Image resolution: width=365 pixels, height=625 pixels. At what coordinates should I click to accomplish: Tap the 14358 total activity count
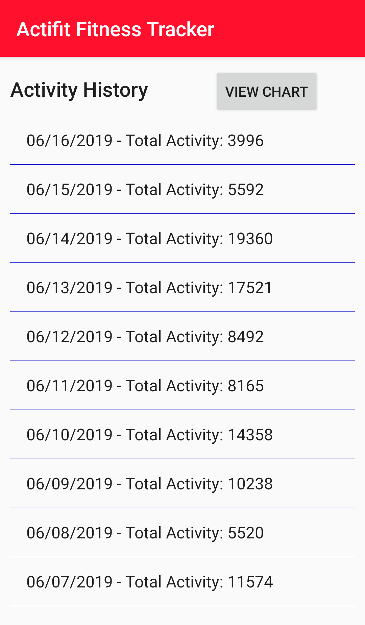250,435
